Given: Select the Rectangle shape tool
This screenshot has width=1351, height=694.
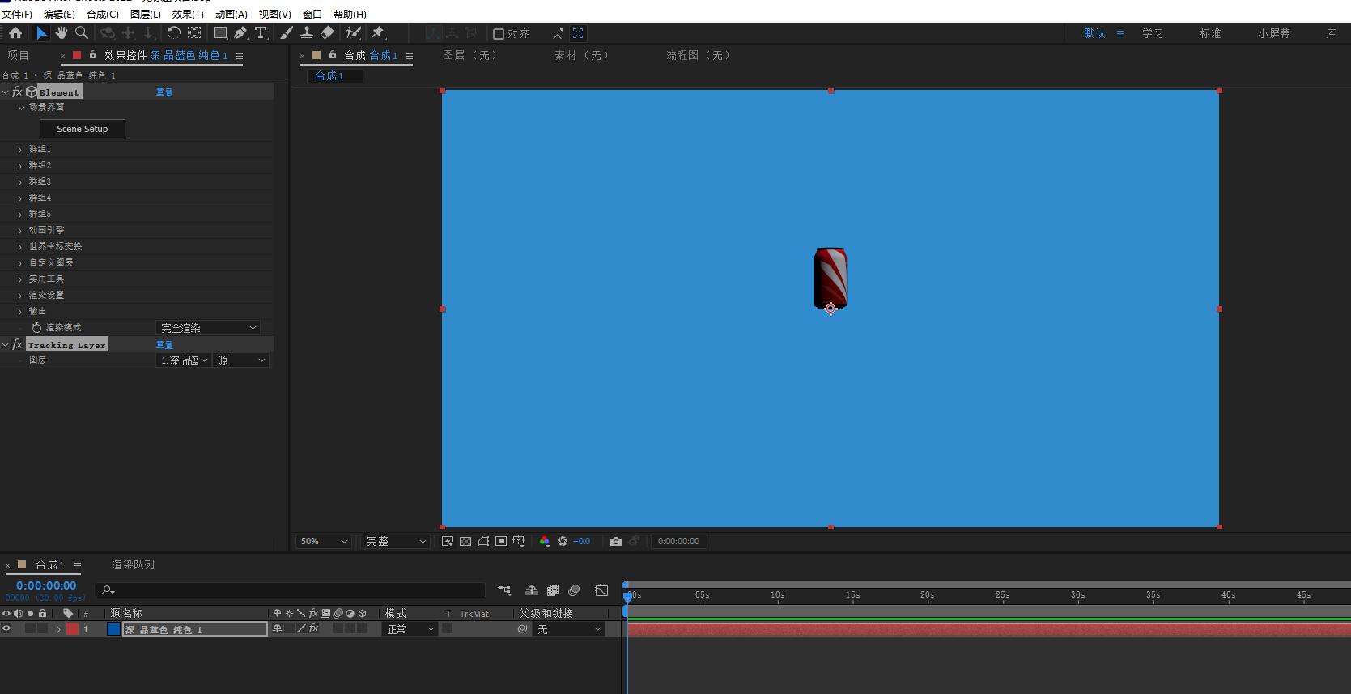Looking at the screenshot, I should click(x=219, y=33).
